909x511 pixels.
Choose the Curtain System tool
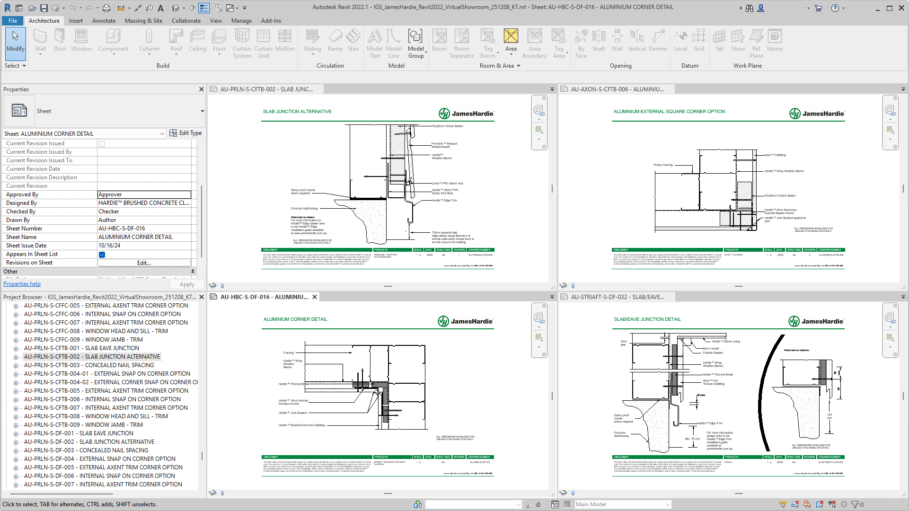[x=242, y=43]
